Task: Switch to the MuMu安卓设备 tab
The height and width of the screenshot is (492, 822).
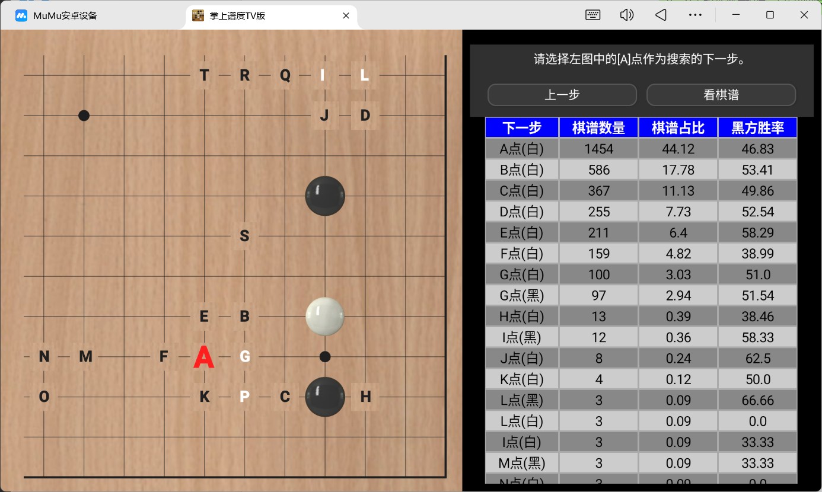Action: [65, 16]
